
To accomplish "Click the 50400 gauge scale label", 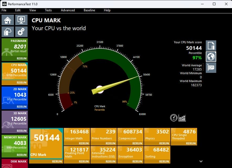I will click(146, 75).
